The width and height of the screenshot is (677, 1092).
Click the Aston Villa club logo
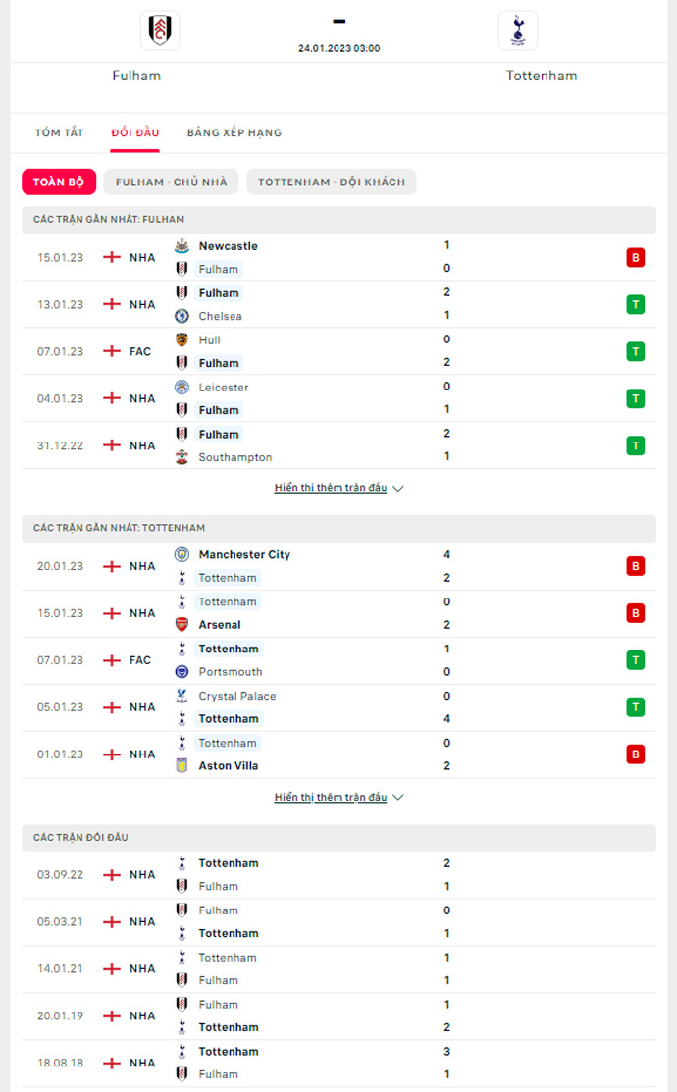coord(182,766)
